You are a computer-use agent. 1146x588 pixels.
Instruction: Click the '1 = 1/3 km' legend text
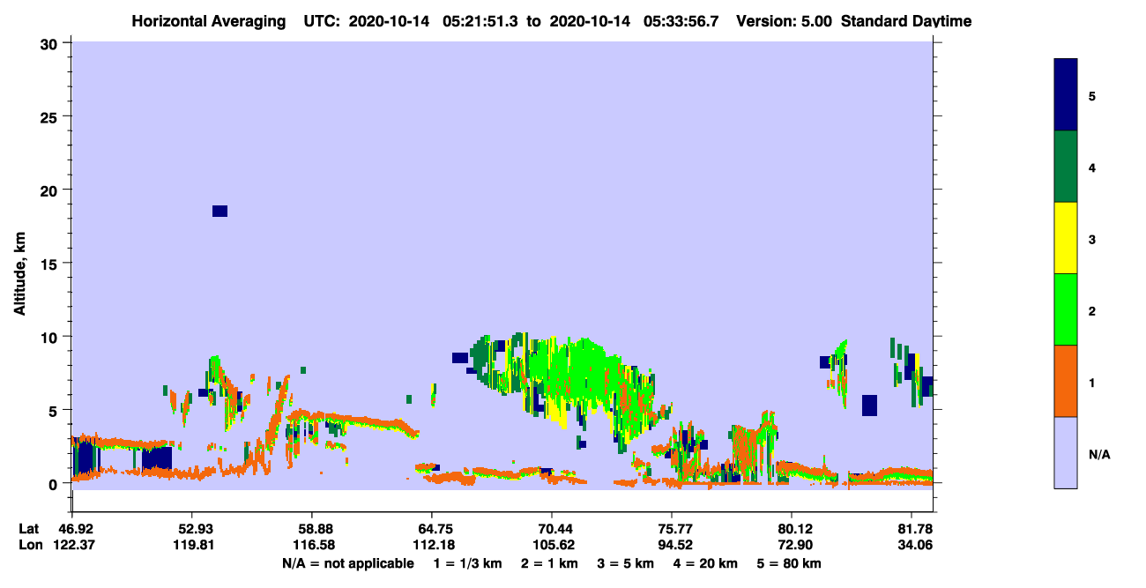[466, 563]
